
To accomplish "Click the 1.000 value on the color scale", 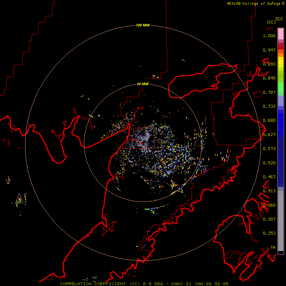I will [269, 36].
